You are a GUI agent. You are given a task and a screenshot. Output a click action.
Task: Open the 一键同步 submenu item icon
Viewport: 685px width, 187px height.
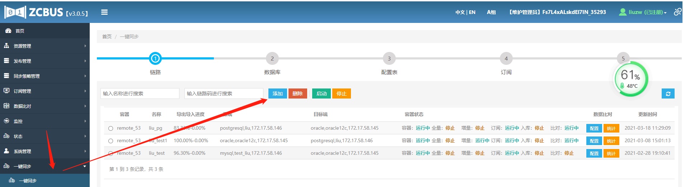[x=12, y=181]
